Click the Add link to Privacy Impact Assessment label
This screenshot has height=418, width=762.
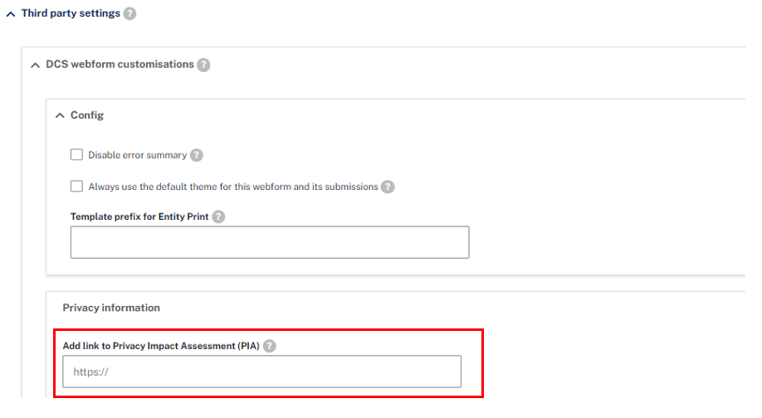click(161, 346)
